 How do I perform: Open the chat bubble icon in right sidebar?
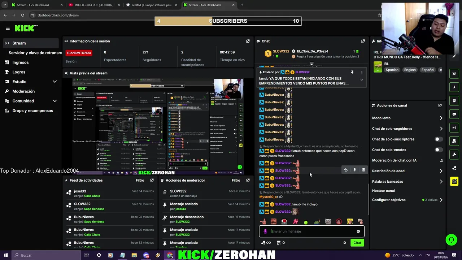454,114
